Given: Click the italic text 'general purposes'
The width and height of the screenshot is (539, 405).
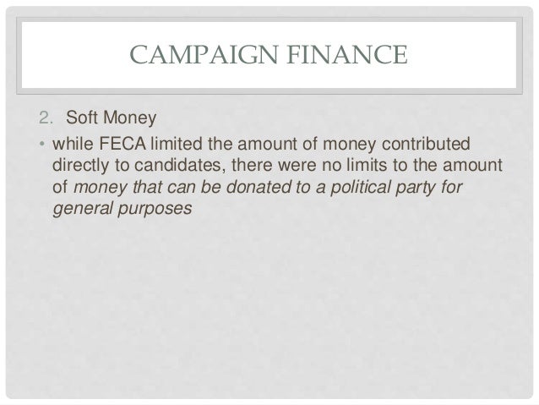Looking at the screenshot, I should (x=122, y=209).
